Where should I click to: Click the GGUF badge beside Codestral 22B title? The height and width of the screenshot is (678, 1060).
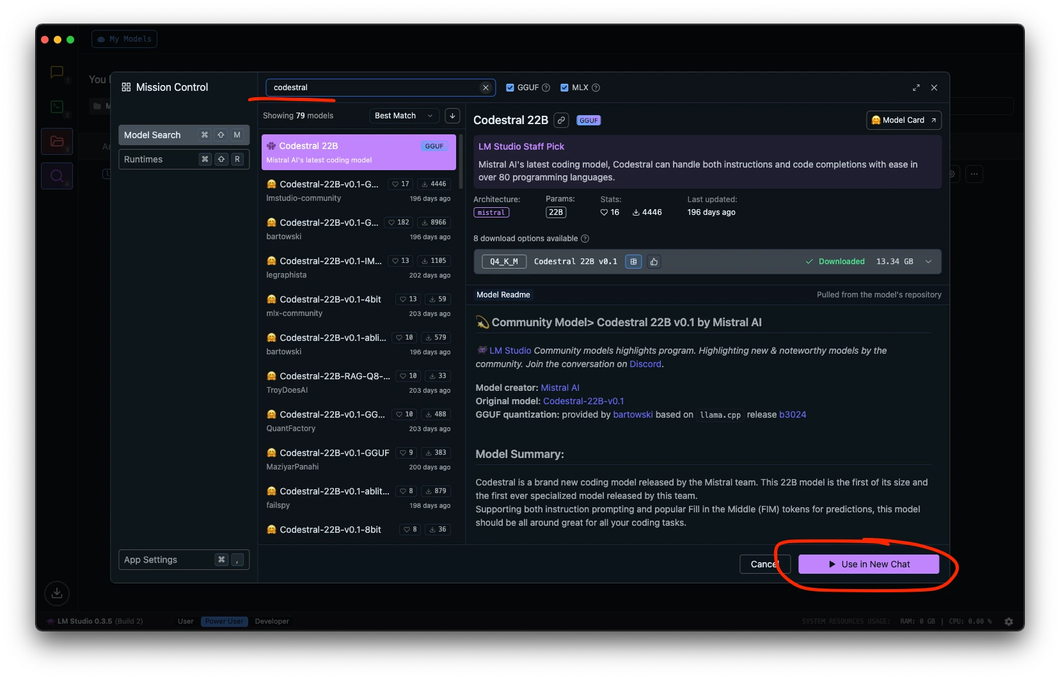coord(589,120)
